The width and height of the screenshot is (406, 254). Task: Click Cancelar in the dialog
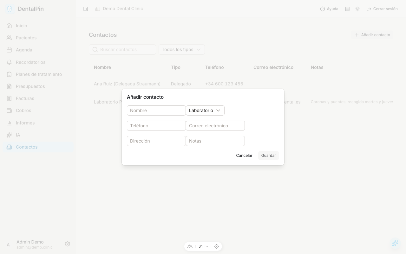244,156
